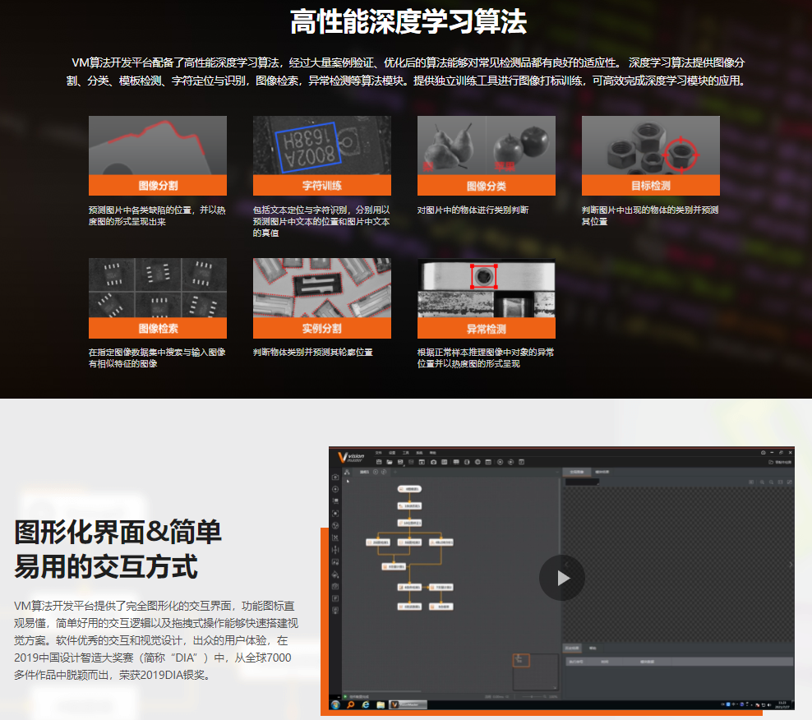The height and width of the screenshot is (720, 812).
Task: Click description '预测图片中各类缺陷的位置'
Action: pos(140,210)
